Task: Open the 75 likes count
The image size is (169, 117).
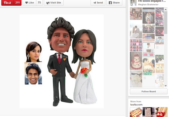Action: pos(39,3)
